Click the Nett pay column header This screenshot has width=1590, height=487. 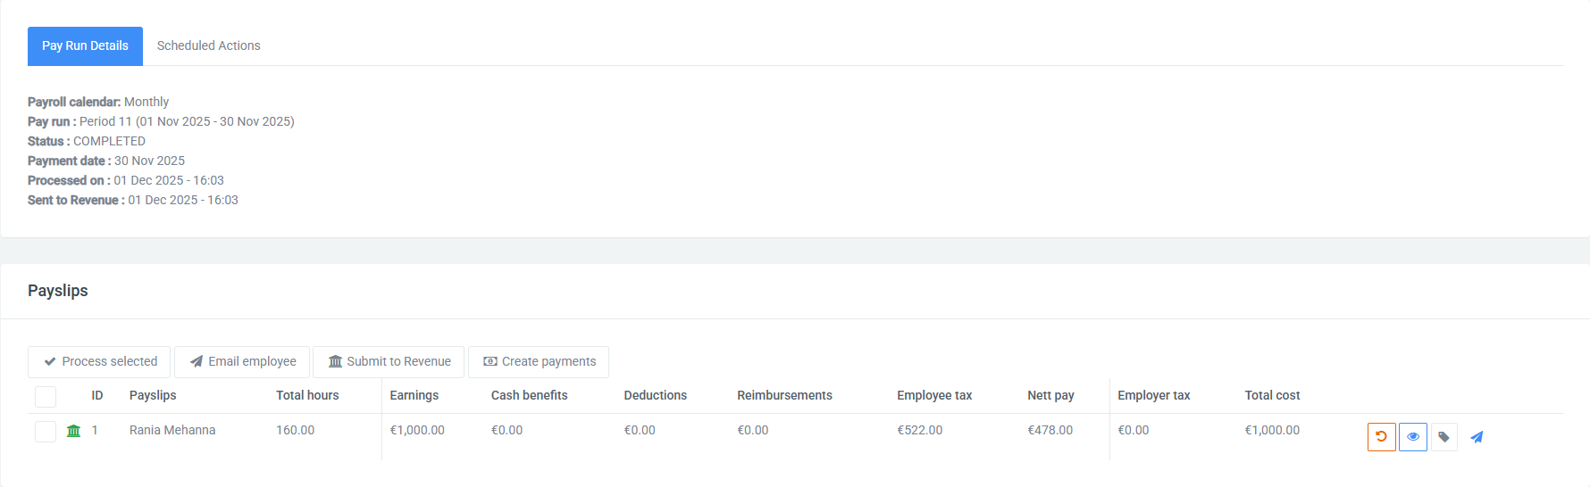(x=1050, y=395)
